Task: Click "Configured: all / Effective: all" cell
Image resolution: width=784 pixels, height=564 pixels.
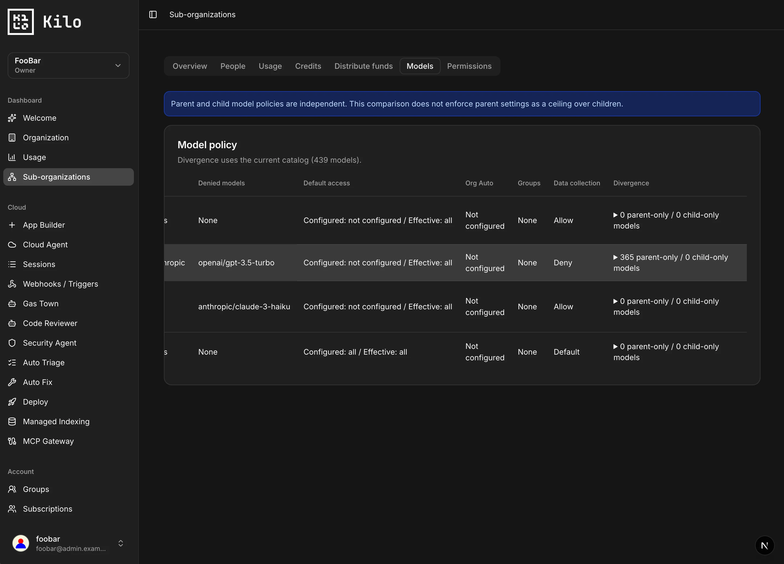Action: pyautogui.click(x=355, y=352)
